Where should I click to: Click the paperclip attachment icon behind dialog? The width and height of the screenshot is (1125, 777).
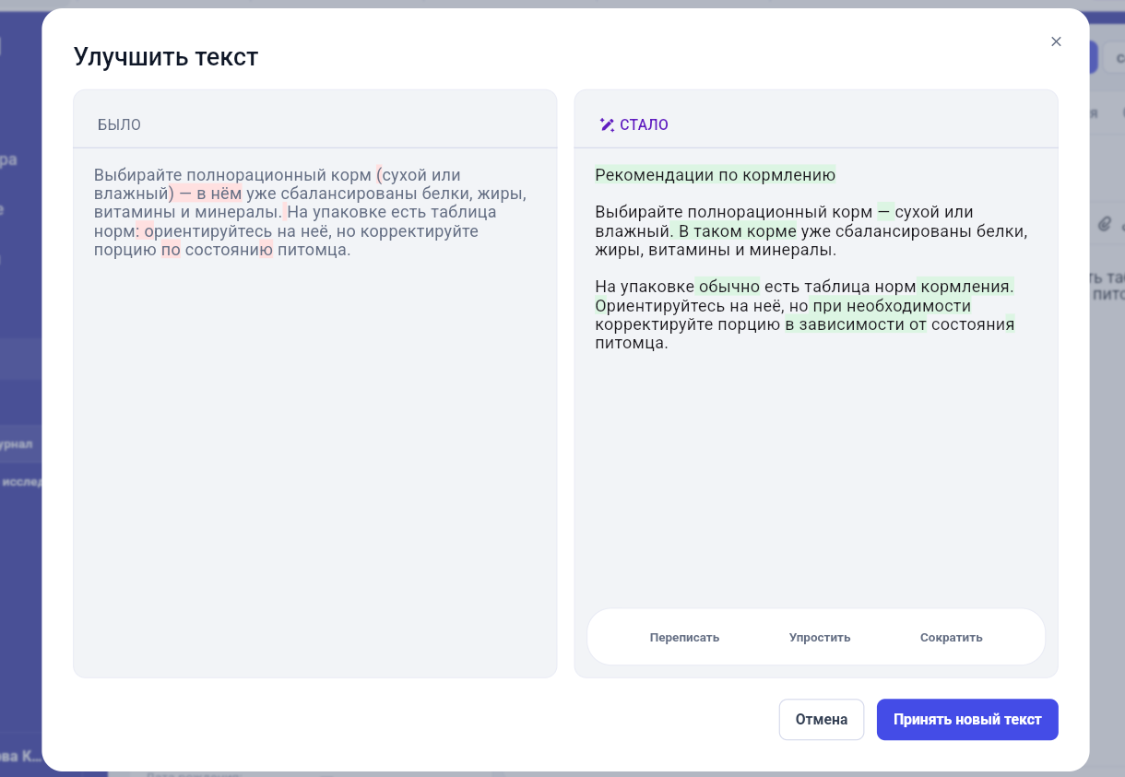1103,224
